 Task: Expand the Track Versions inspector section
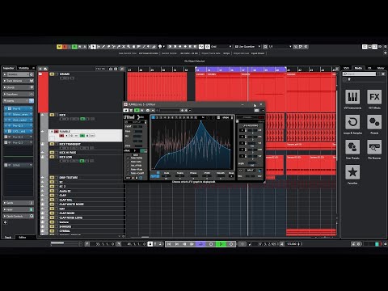(19, 81)
